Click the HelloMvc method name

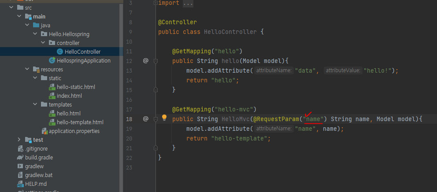(x=236, y=119)
